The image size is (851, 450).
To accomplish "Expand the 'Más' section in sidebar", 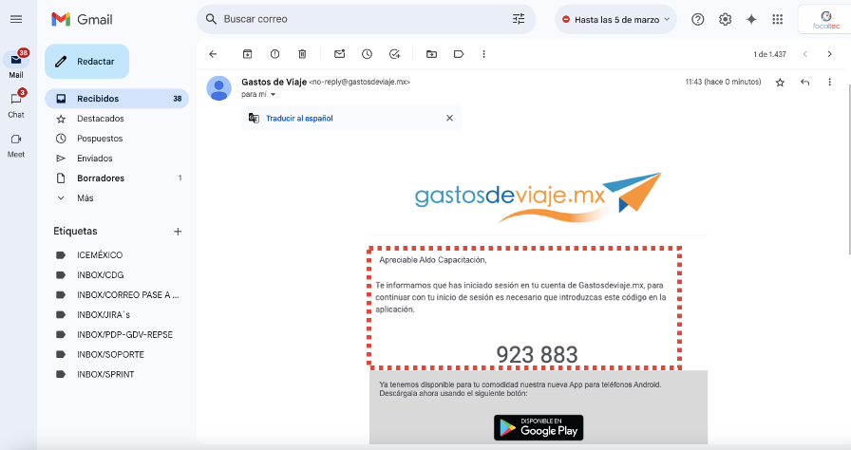I will coord(85,197).
